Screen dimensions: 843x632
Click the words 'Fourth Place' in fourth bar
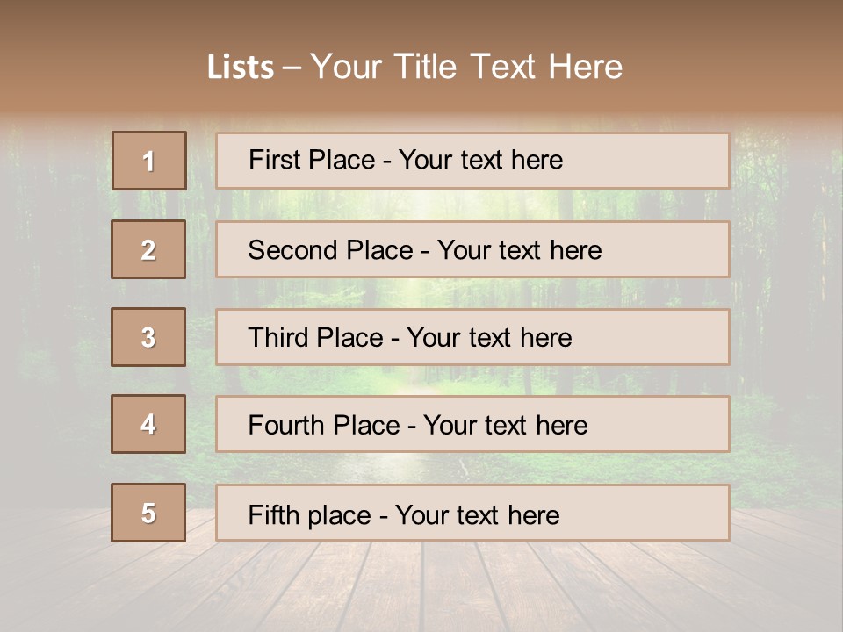(324, 425)
